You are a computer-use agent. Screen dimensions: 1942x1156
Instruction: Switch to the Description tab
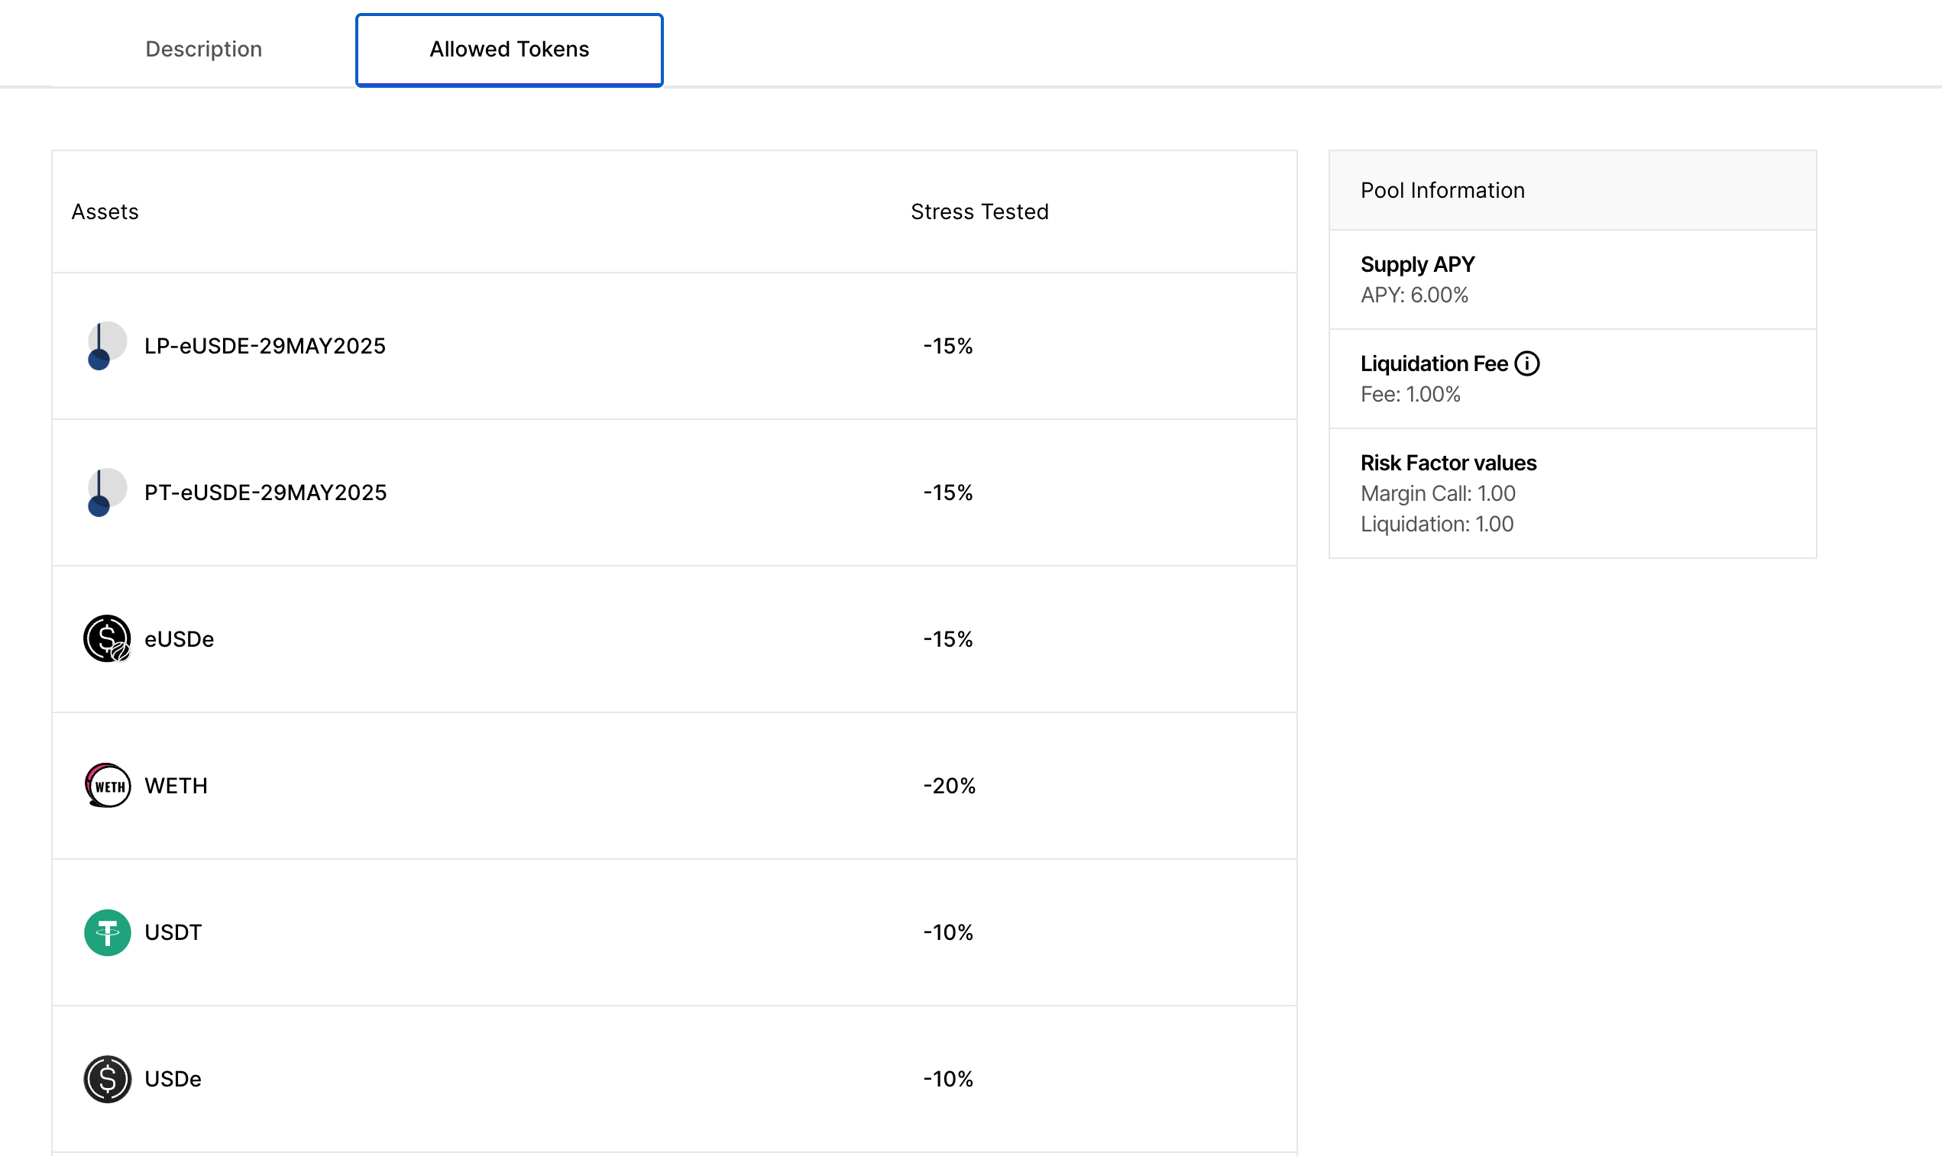click(203, 49)
